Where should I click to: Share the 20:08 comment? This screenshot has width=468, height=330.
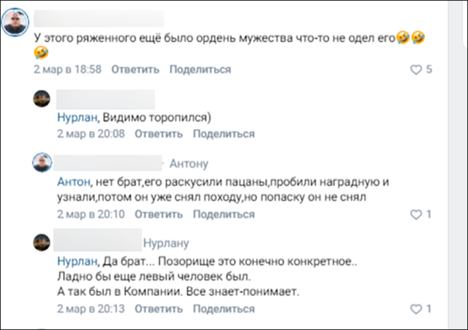tap(224, 134)
